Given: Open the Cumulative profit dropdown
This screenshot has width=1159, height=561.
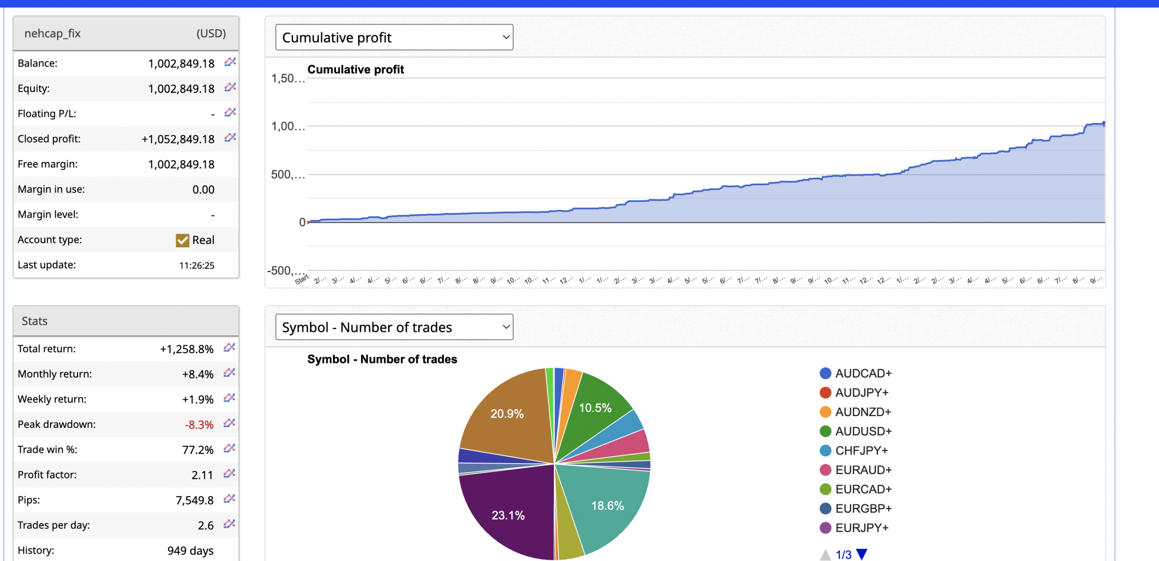Looking at the screenshot, I should tap(394, 38).
